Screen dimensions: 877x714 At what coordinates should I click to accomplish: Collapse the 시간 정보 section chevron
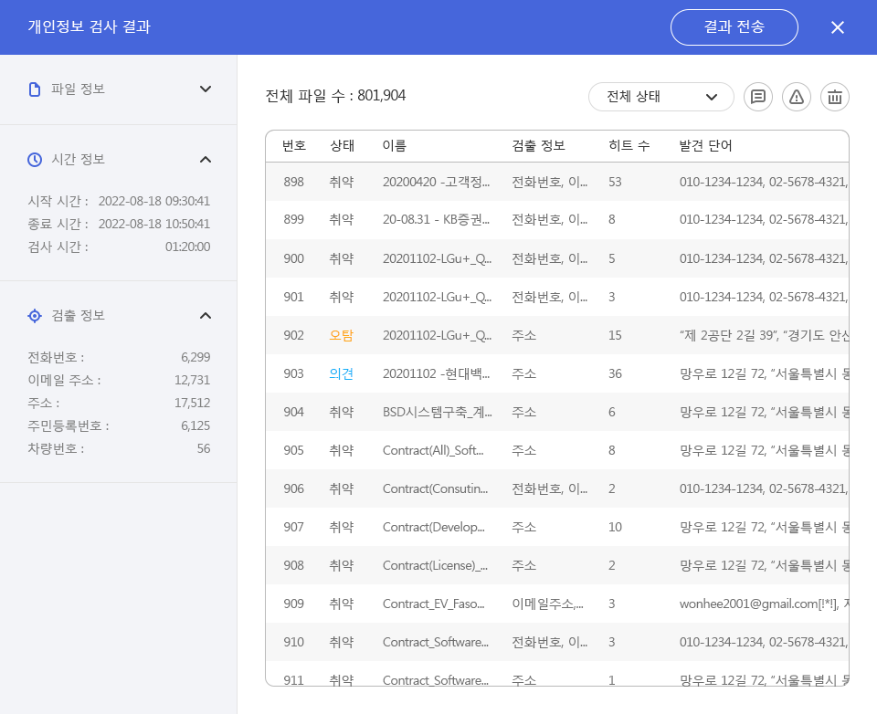click(206, 160)
